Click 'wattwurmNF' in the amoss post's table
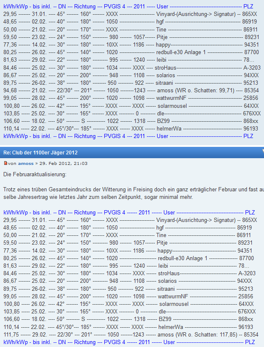 (173, 296)
